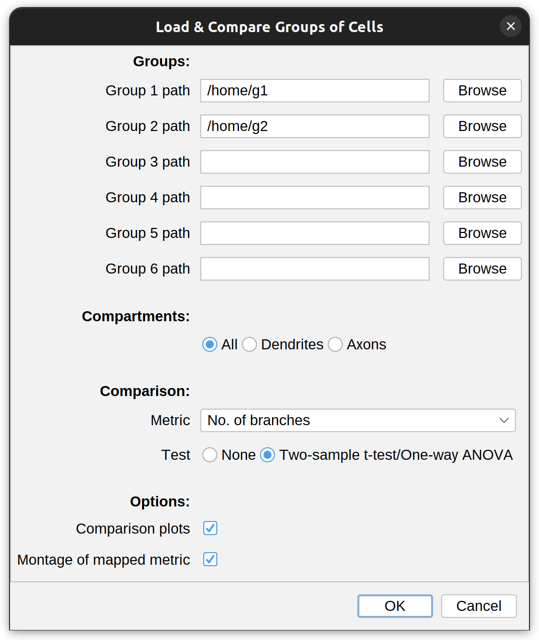Choose Axons compartment option
The image size is (539, 640).
point(335,344)
